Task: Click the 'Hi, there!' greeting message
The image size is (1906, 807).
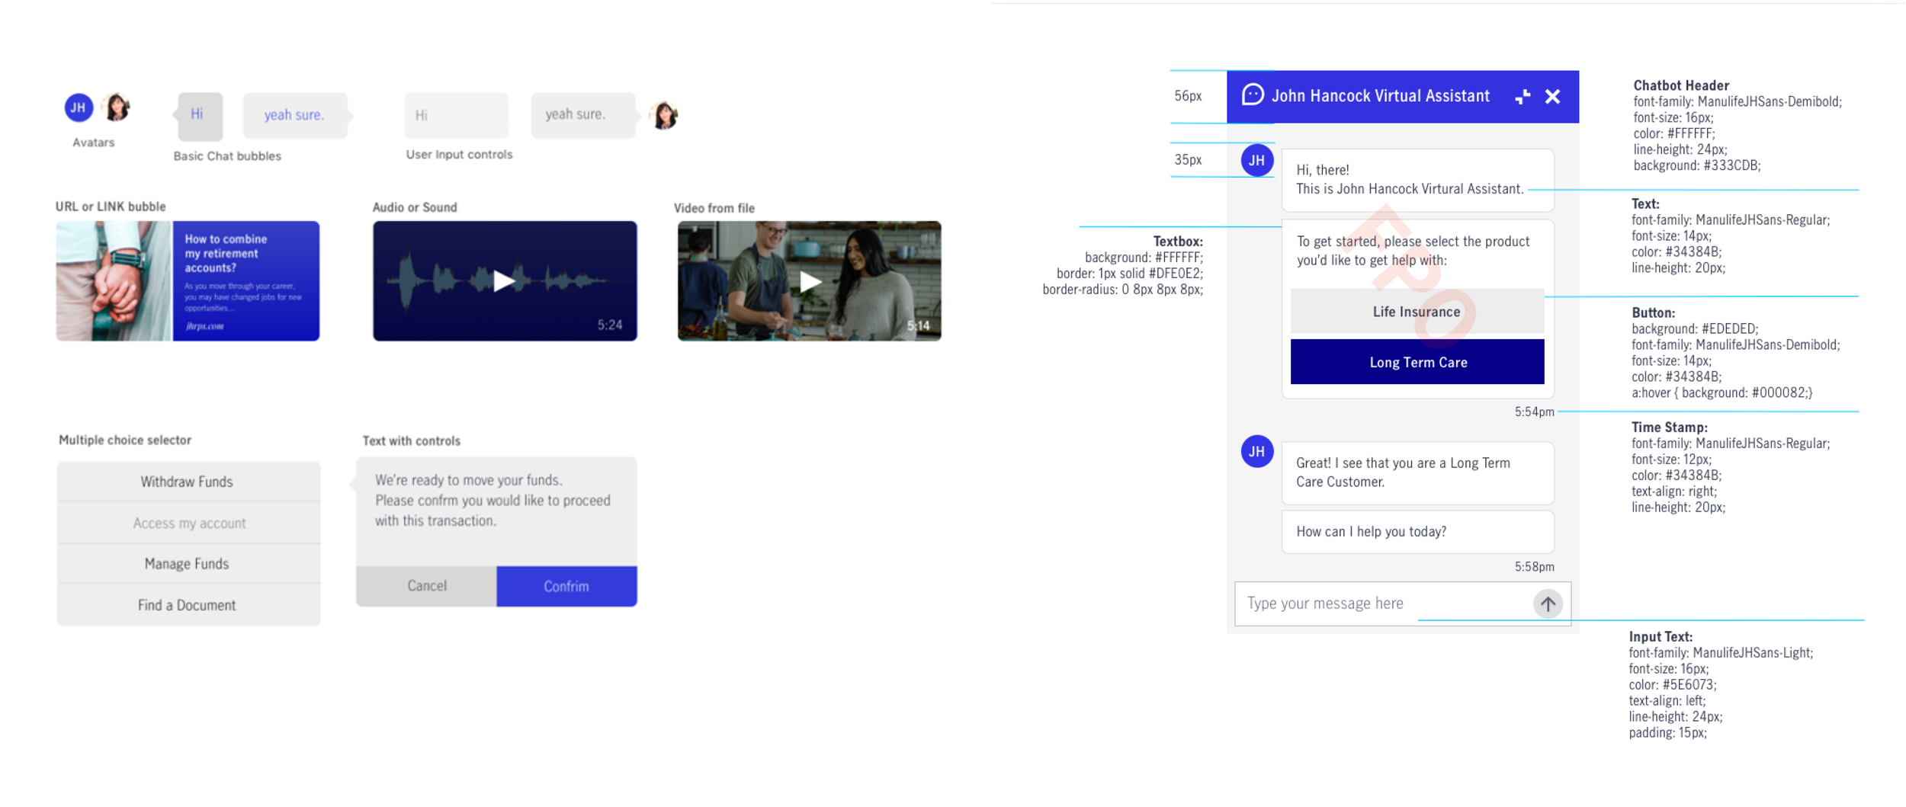Action: click(1417, 180)
